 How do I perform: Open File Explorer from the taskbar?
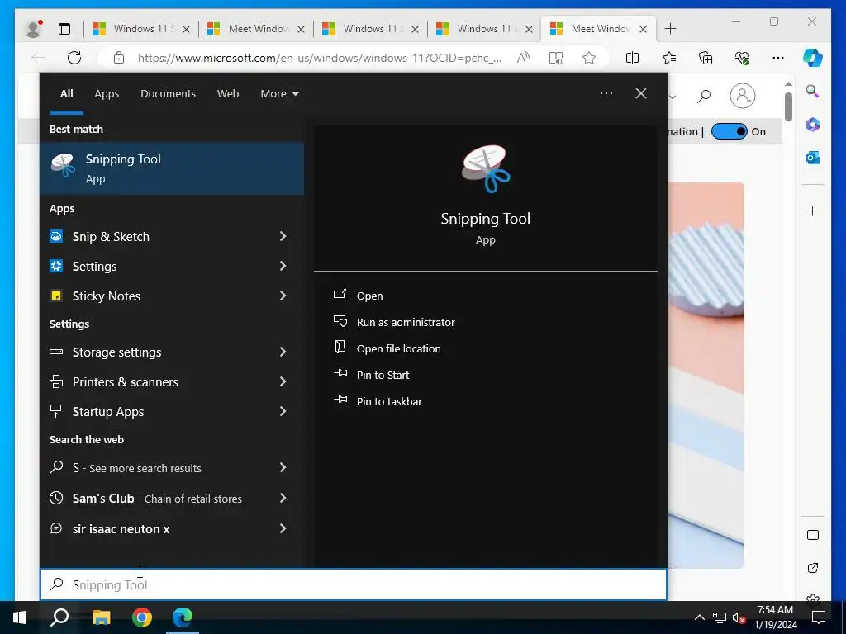point(101,617)
